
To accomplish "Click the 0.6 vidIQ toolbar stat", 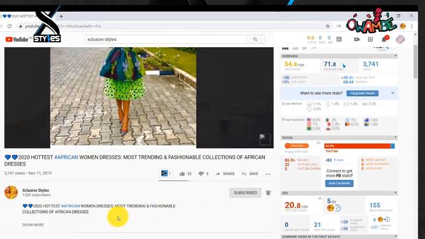I will 311,38.
